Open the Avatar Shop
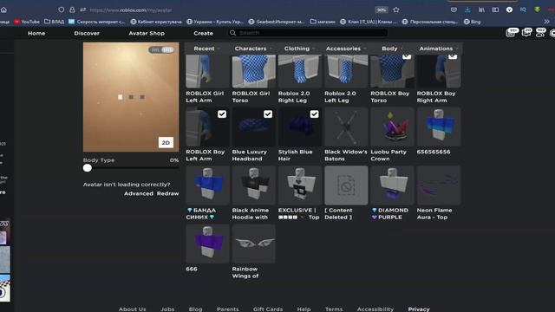This screenshot has width=555, height=312. (147, 33)
